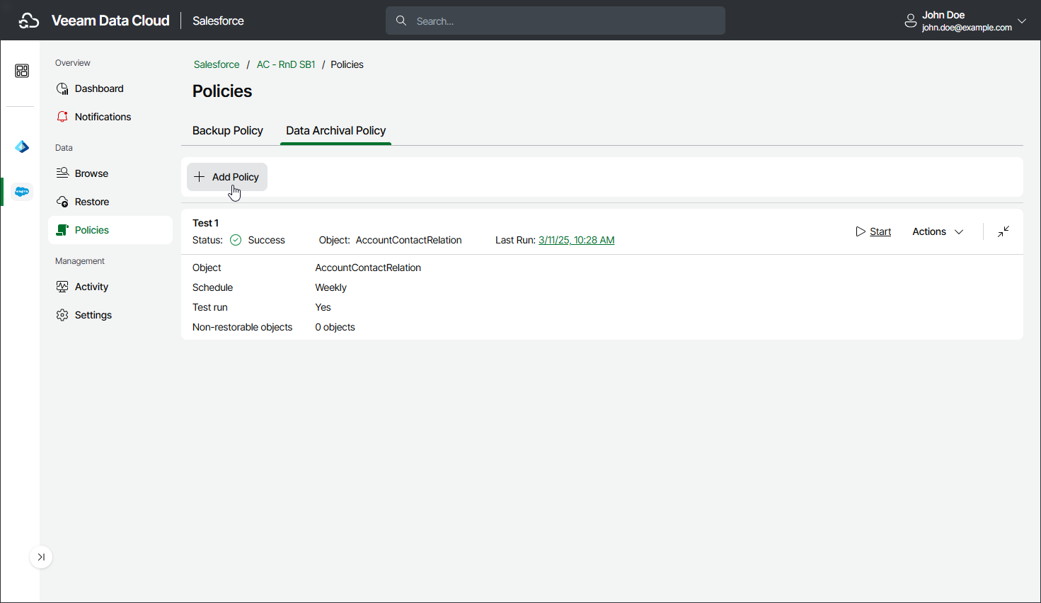Click the Notifications bell icon
The height and width of the screenshot is (603, 1041).
(x=62, y=117)
